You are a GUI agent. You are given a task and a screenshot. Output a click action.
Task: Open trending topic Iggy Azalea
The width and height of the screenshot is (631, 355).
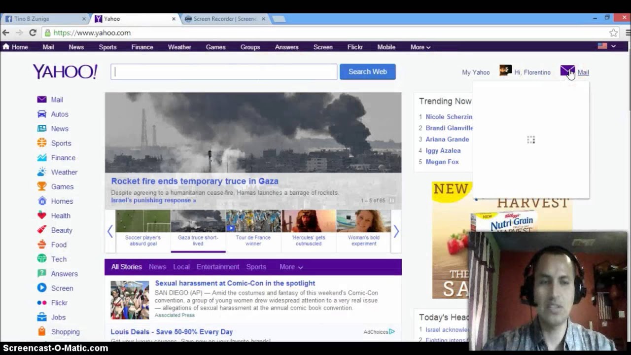443,150
